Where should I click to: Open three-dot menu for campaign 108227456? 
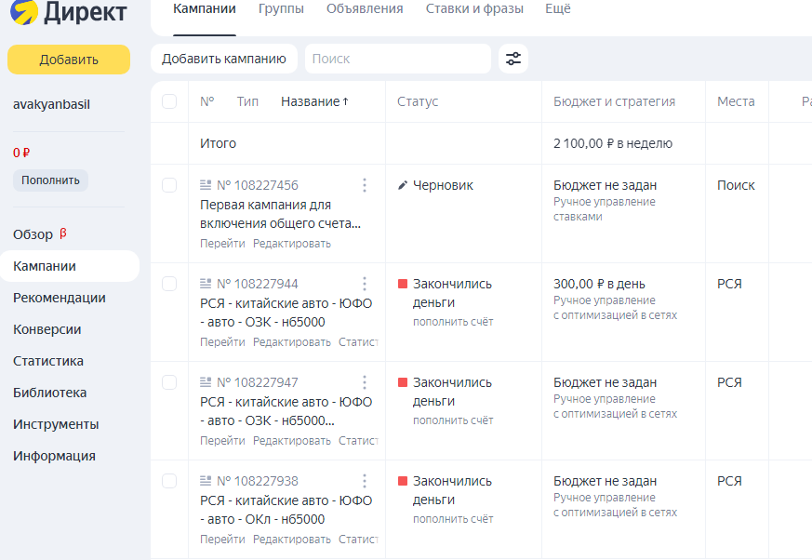tap(365, 185)
